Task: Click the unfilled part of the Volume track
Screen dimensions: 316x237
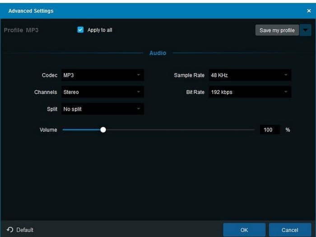Action: point(181,130)
